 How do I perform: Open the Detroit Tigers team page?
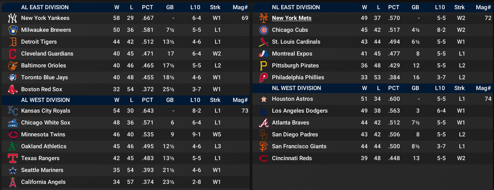click(39, 42)
